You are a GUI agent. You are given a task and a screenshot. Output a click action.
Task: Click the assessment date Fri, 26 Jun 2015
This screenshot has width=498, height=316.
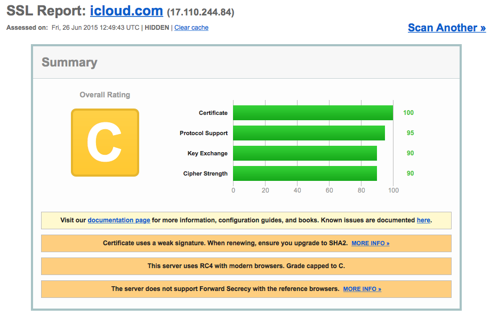[75, 28]
